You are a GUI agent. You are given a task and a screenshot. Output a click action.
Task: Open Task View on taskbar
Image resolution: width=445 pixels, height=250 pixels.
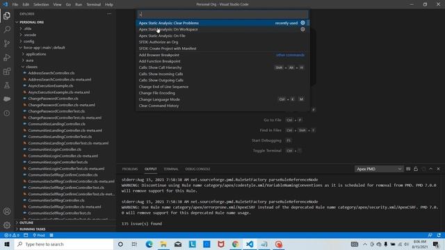click(x=134, y=244)
